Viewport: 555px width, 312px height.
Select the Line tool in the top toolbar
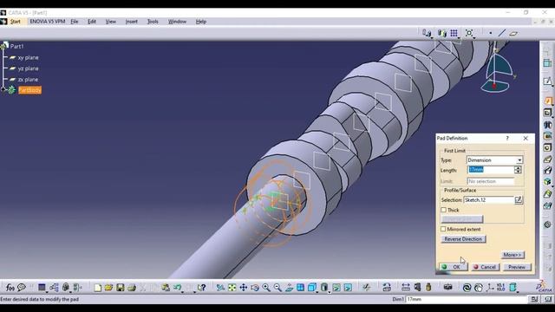pos(501,33)
